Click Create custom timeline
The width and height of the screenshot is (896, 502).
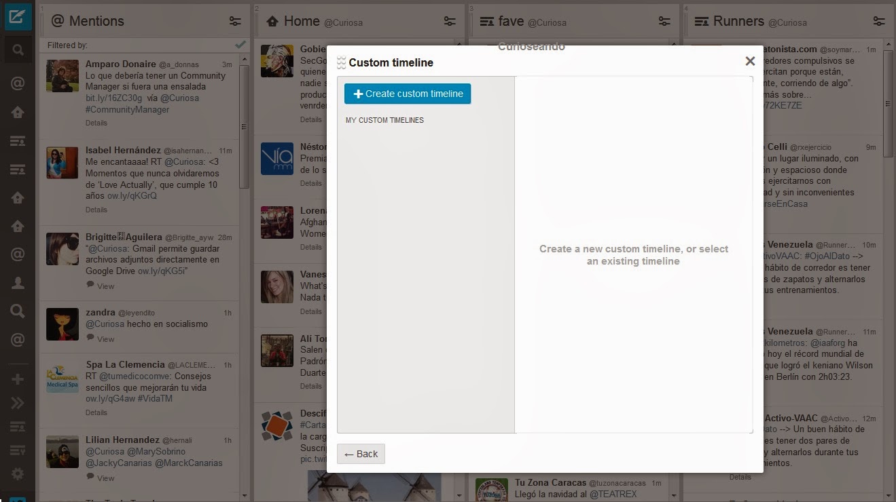coord(408,94)
